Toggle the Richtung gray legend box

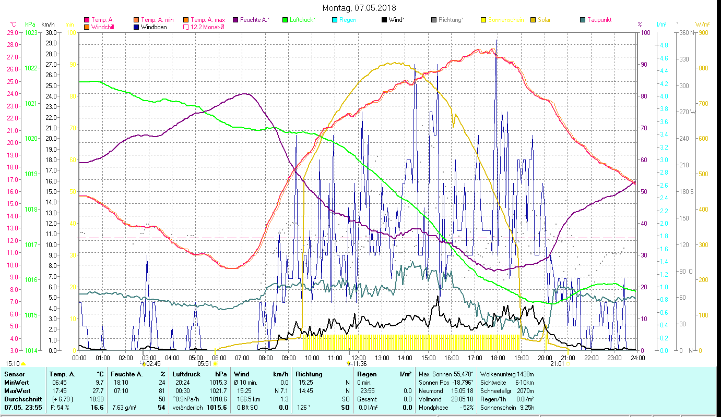(x=434, y=20)
